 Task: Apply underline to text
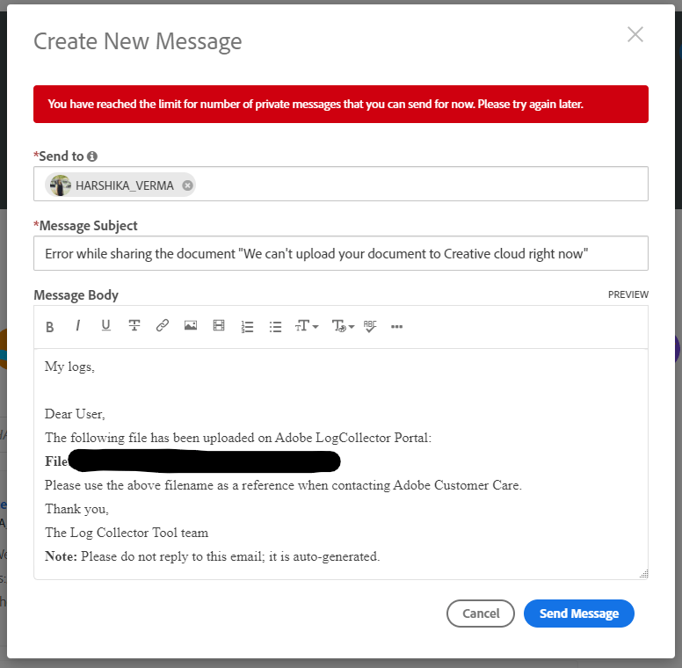106,325
